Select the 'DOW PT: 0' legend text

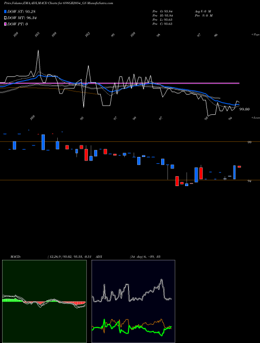pos(17,24)
